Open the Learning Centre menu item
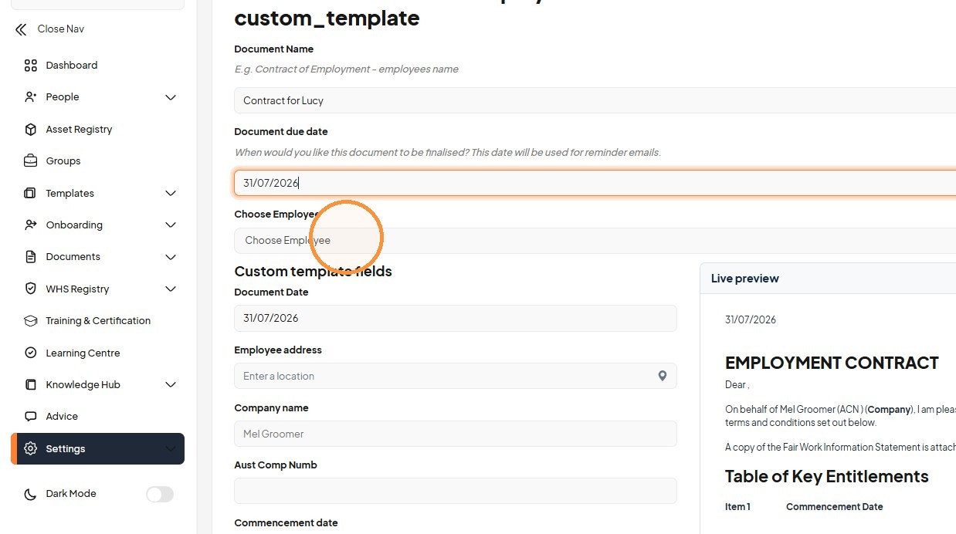Screen dimensions: 956x534 97,353
